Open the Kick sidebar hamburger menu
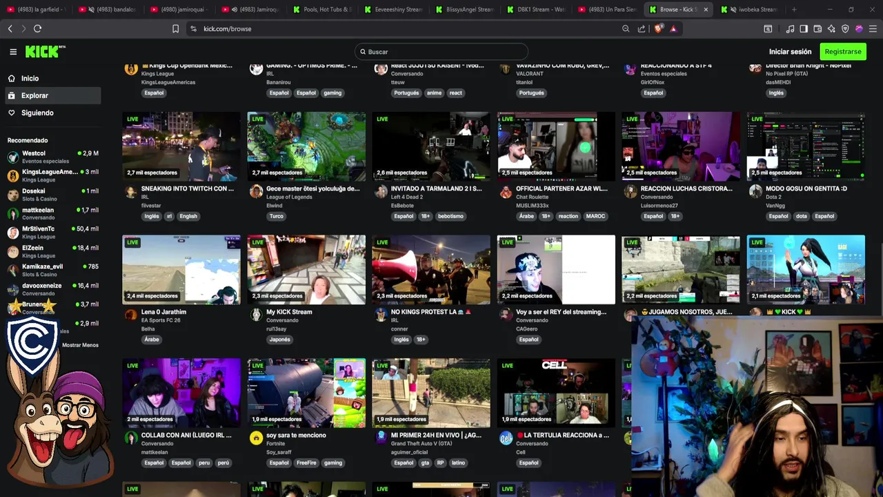This screenshot has height=497, width=883. pos(13,52)
